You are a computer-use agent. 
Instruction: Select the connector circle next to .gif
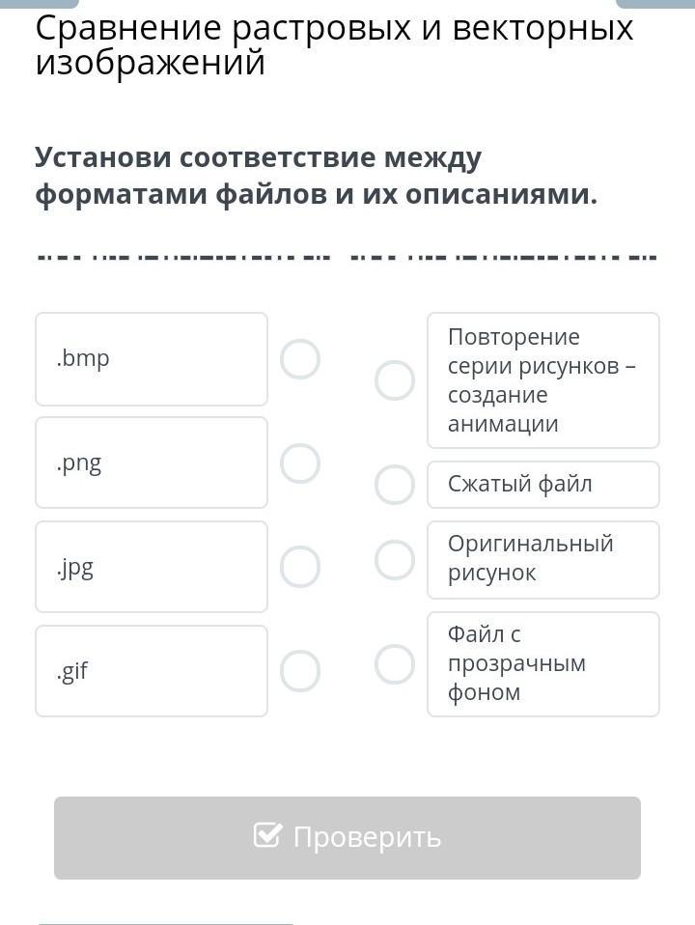300,671
